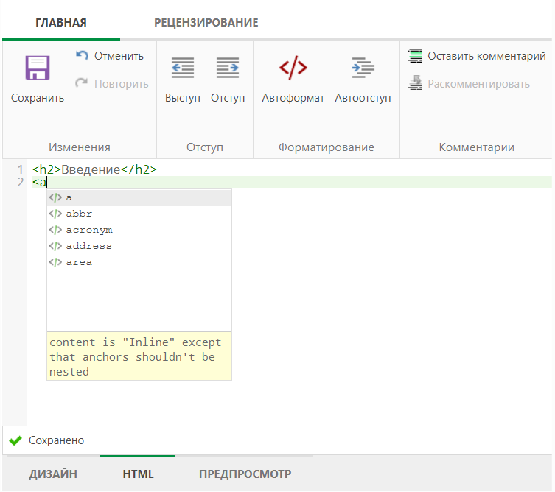
Task: Click the code line 2 with '<a'
Action: point(292,182)
